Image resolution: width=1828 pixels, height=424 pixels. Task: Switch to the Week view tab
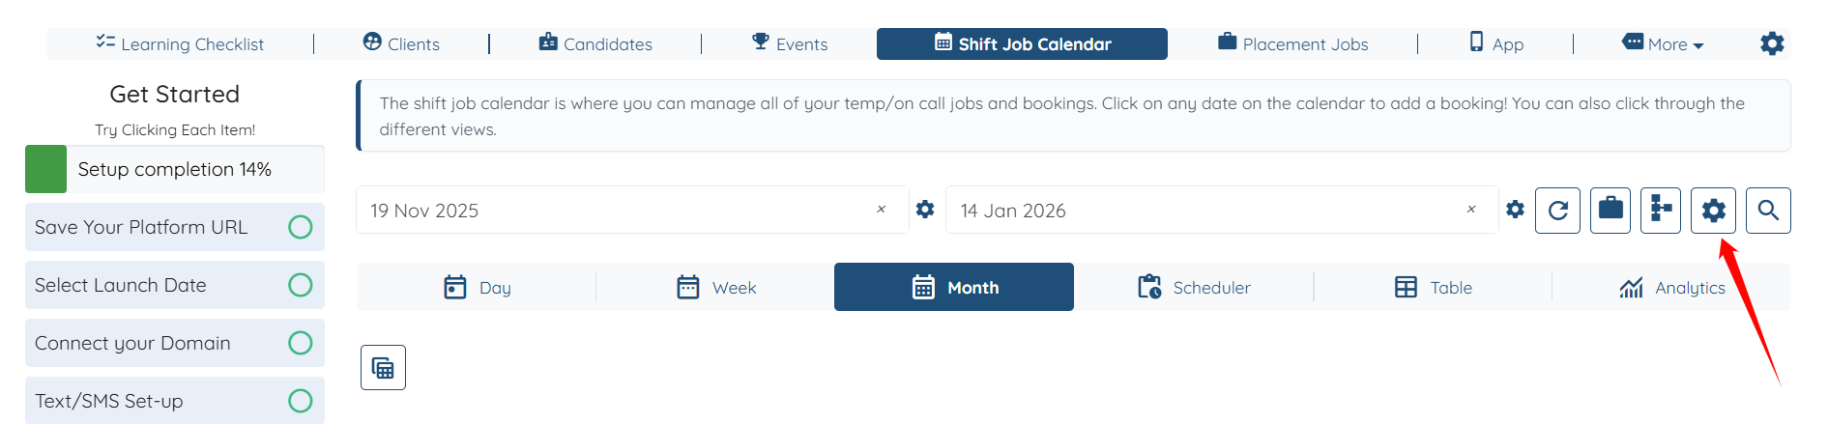click(x=715, y=288)
